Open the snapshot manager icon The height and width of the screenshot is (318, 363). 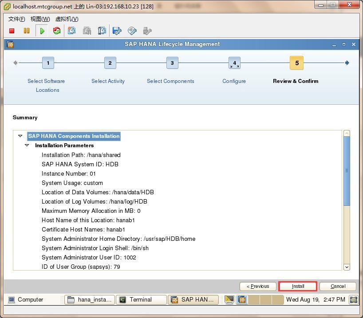point(102,31)
